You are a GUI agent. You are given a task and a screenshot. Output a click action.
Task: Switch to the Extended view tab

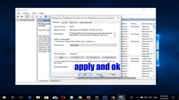(x=43, y=81)
